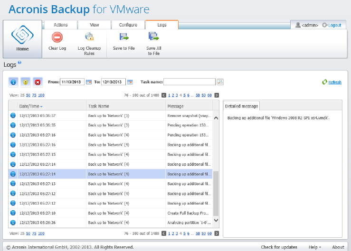Click Save All to File icon

[153, 36]
